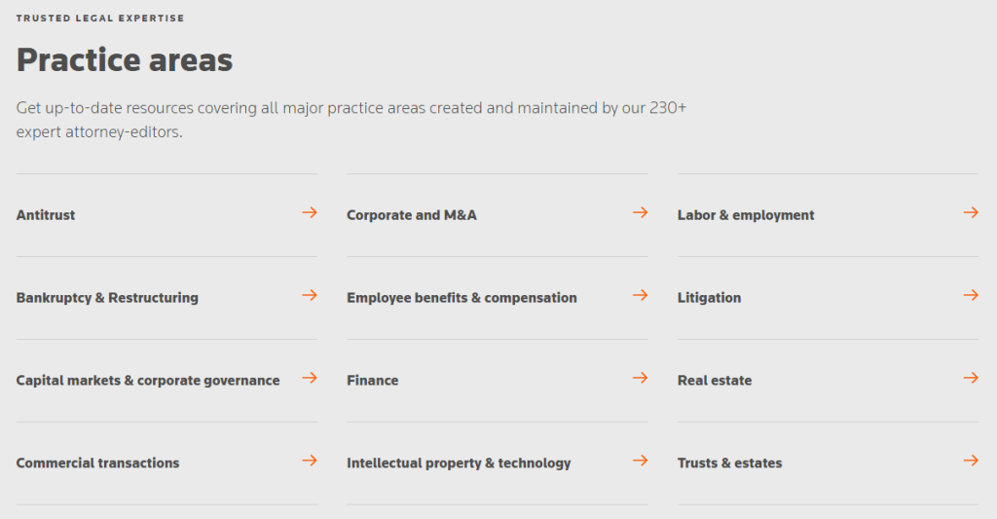
Task: Go to Labor & employment text link
Action: point(746,215)
